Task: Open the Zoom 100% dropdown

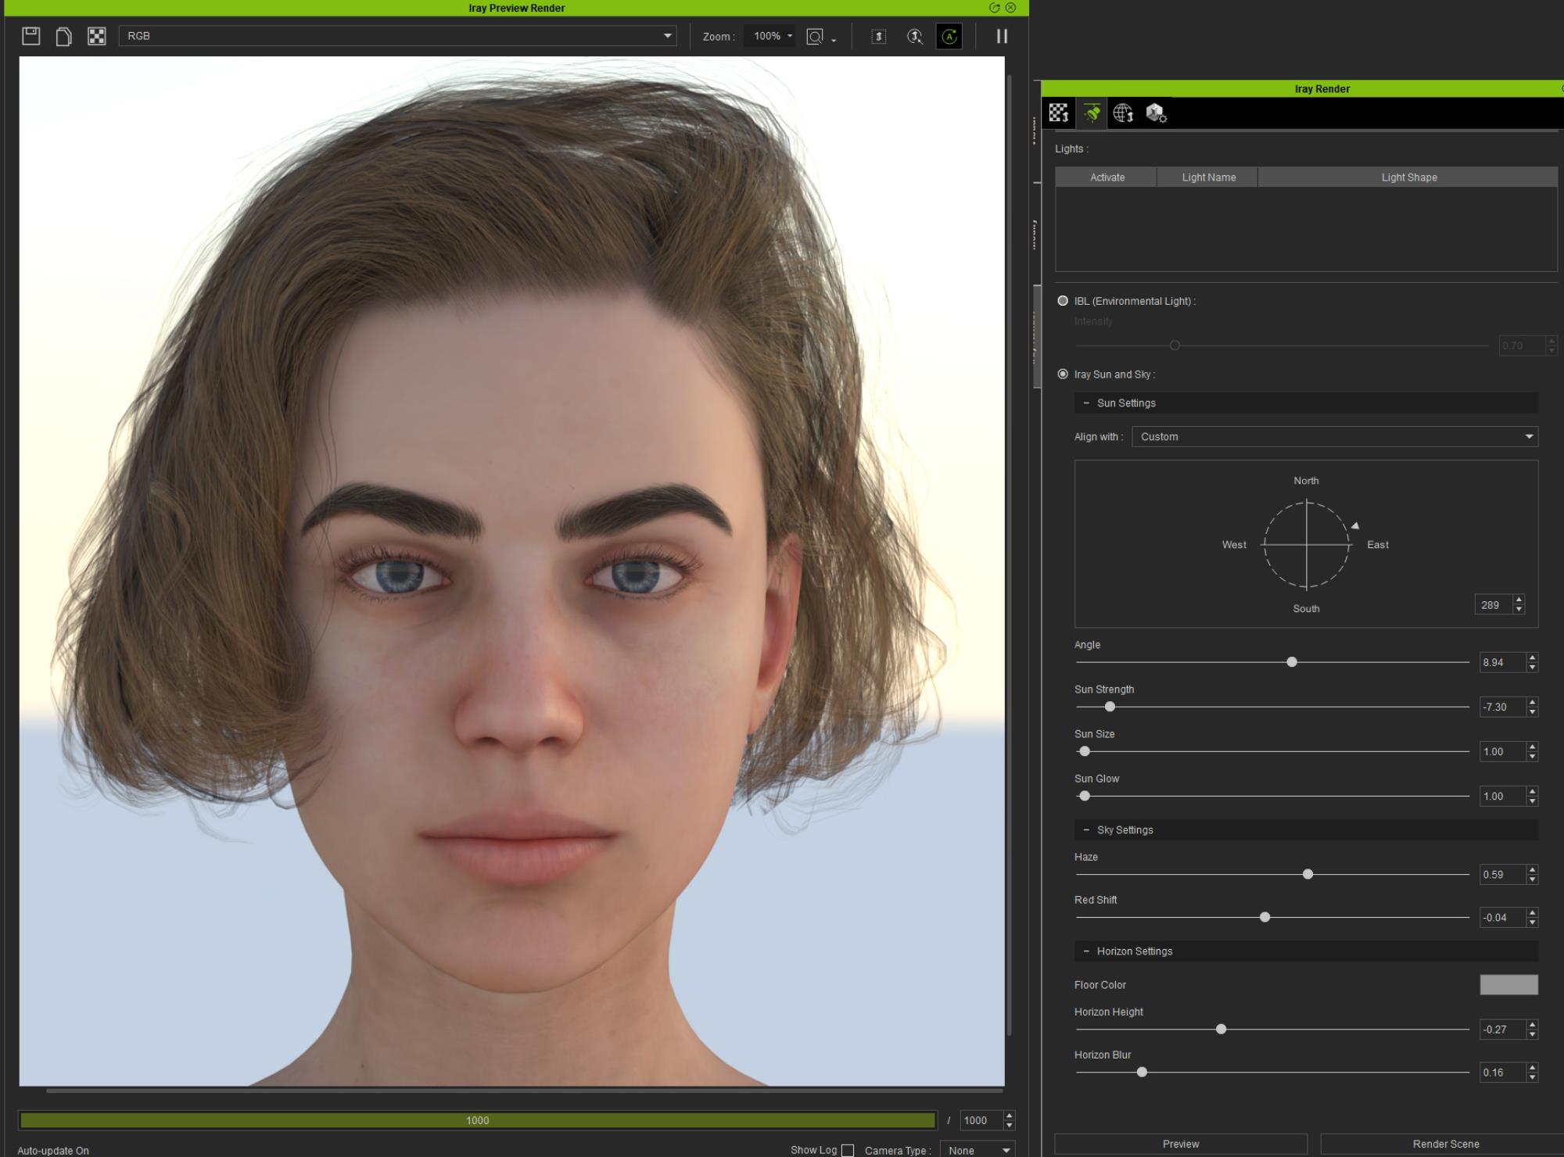Action: (769, 36)
